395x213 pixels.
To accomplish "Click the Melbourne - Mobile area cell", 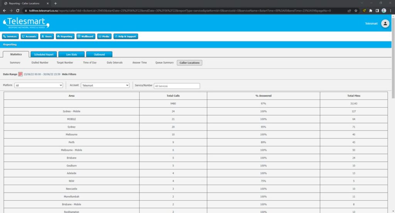I will click(71, 150).
